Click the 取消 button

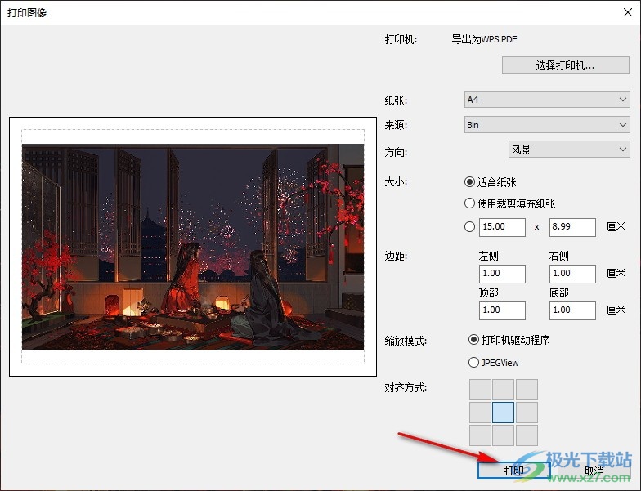[x=594, y=471]
